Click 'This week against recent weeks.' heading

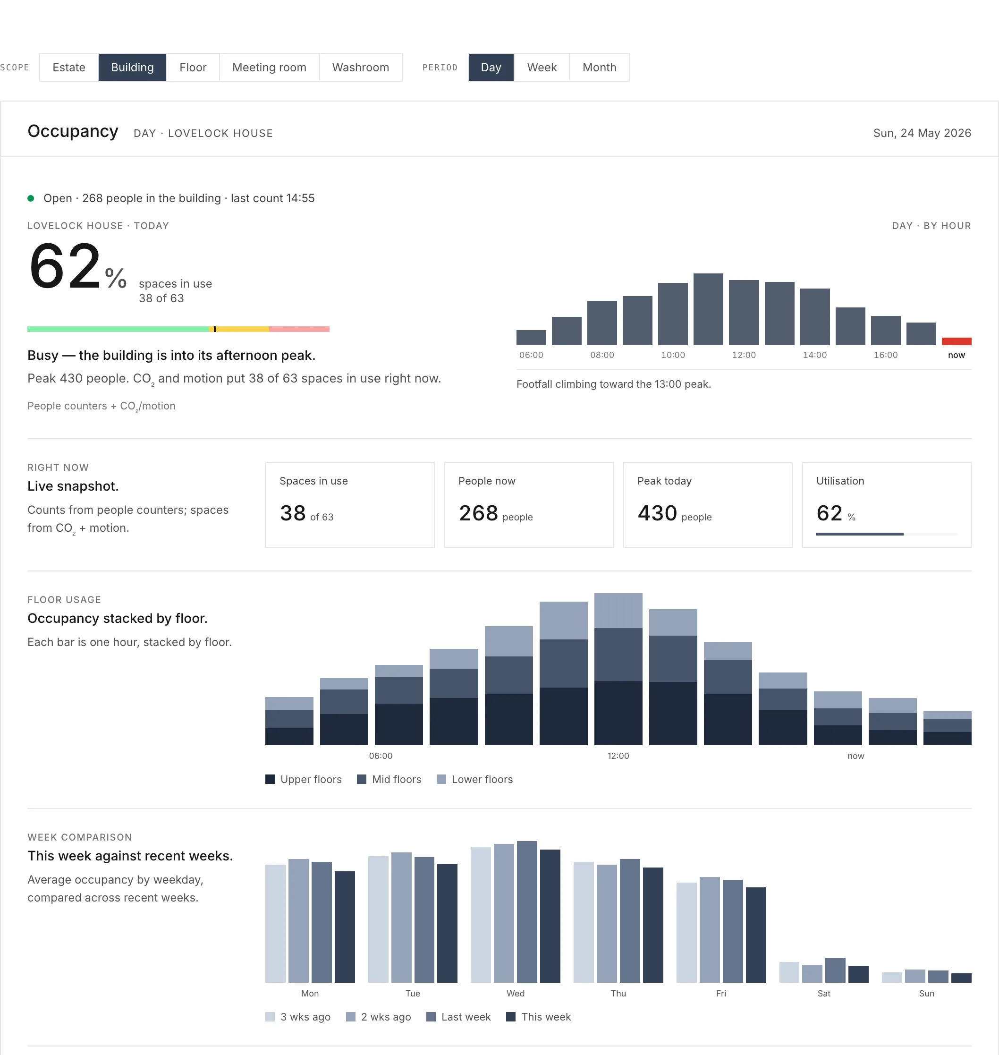pyautogui.click(x=130, y=856)
